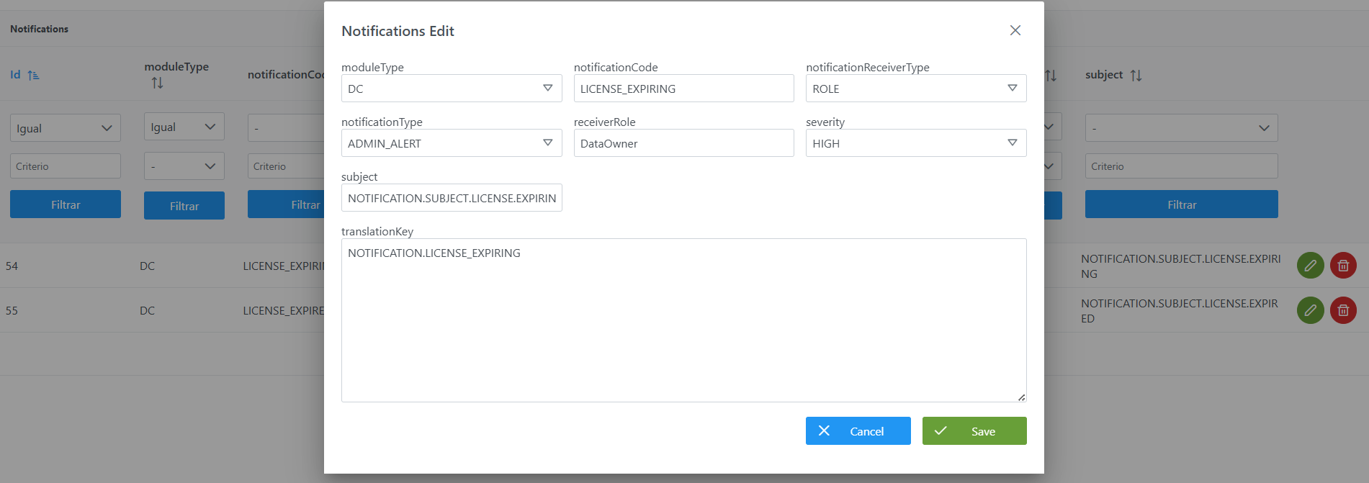Click the moduleType column sort arrows

tap(157, 83)
